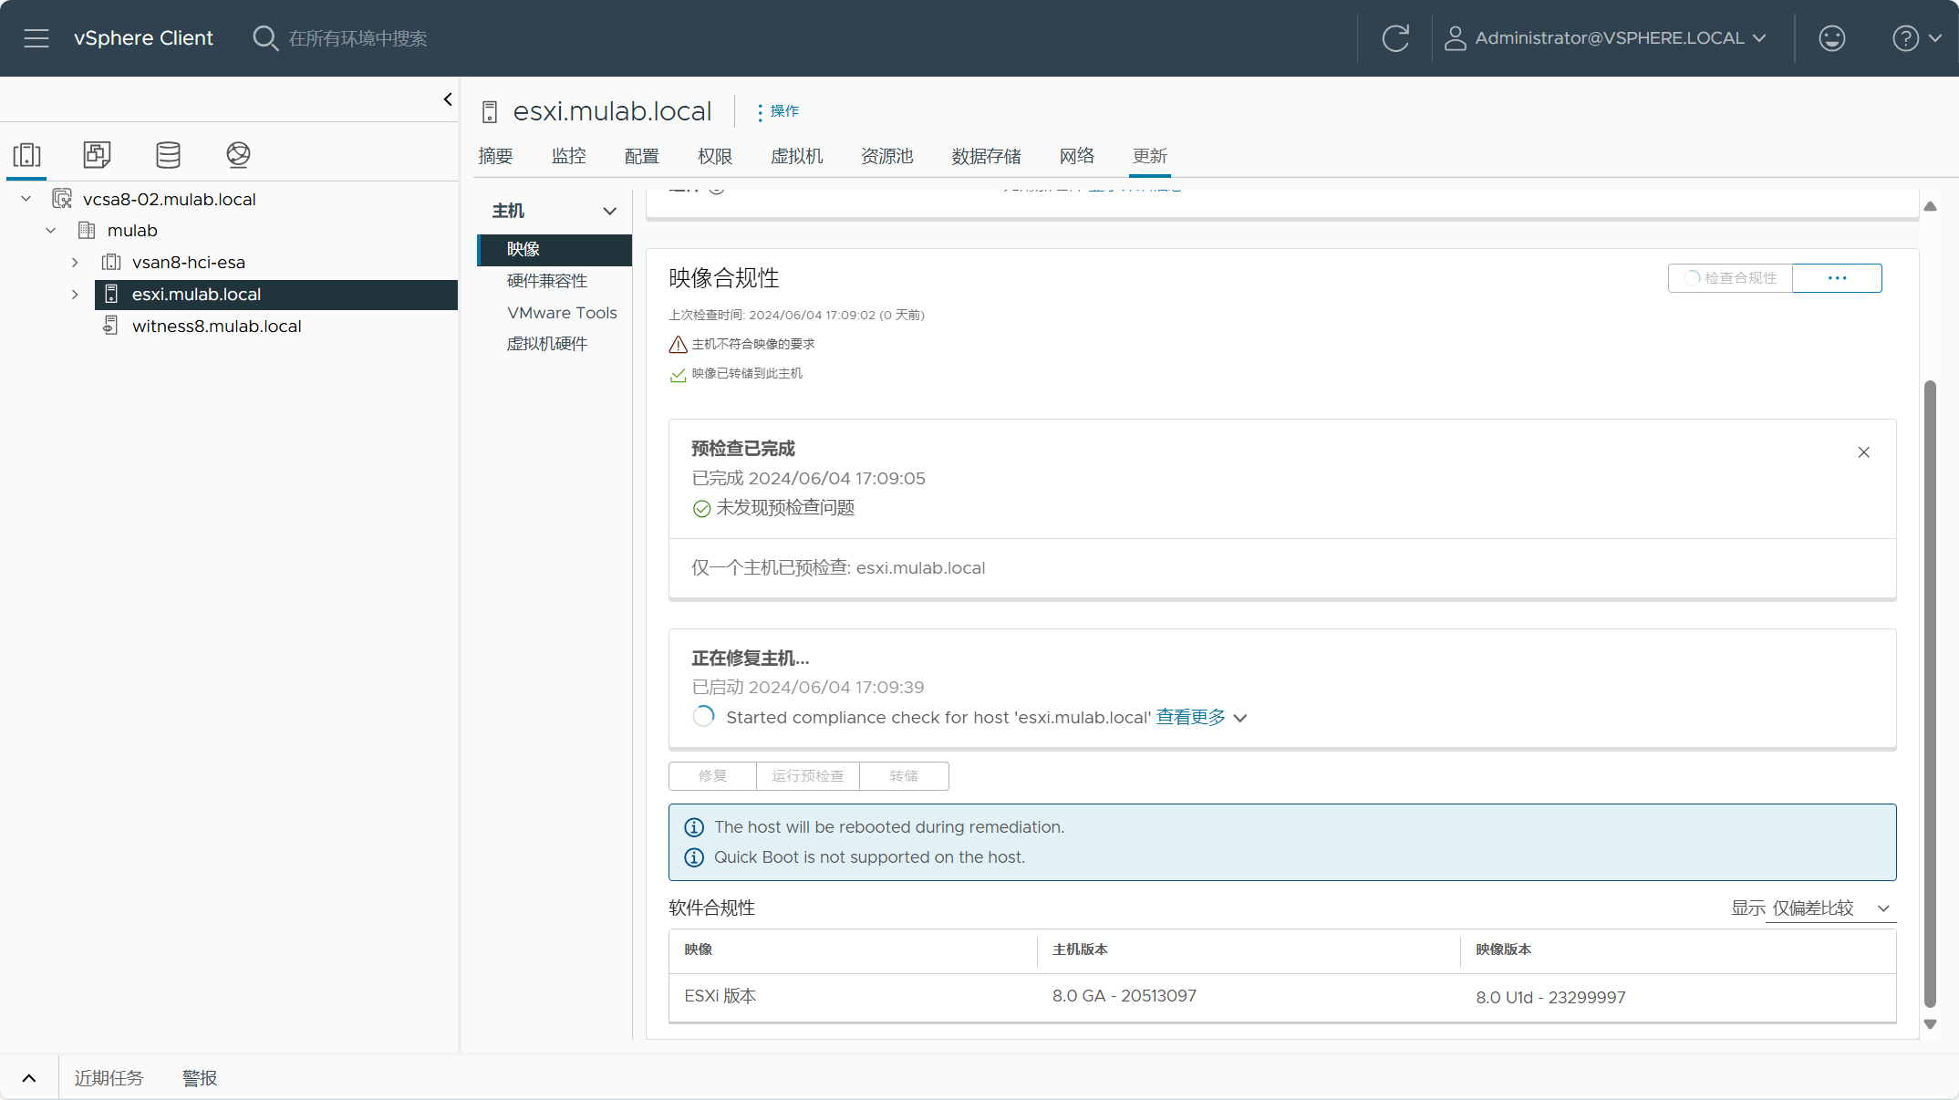Click the vSphere Client title
The image size is (1959, 1100).
click(143, 38)
